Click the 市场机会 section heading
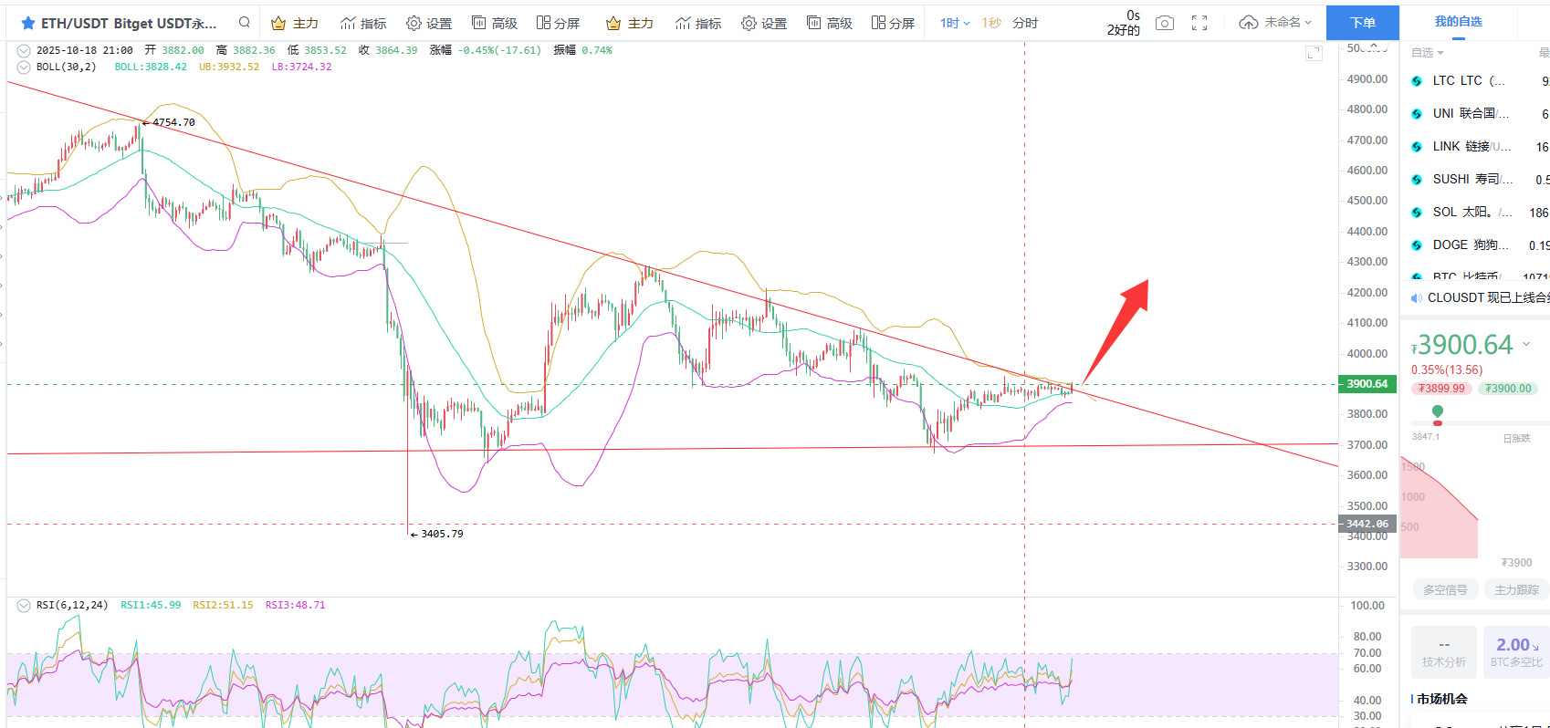 [x=1442, y=699]
